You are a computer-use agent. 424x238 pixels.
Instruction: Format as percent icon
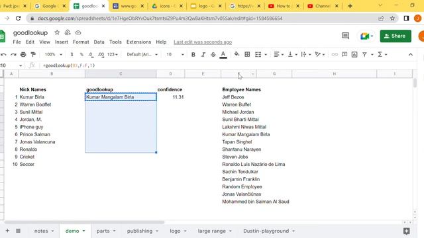click(x=81, y=54)
